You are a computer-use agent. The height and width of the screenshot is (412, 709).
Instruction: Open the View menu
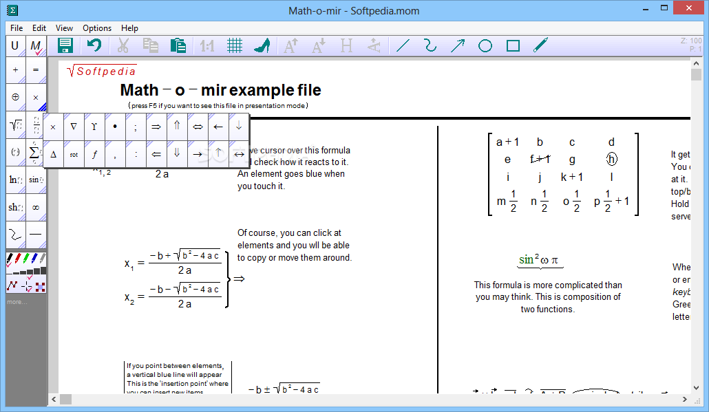[64, 28]
